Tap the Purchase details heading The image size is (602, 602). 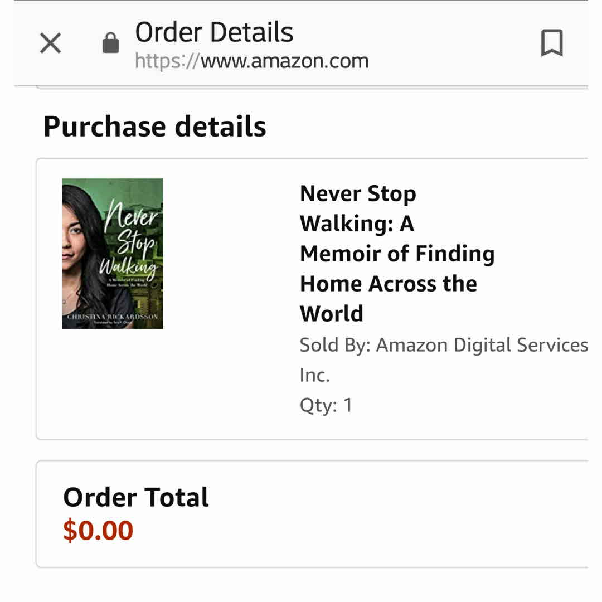pos(154,127)
